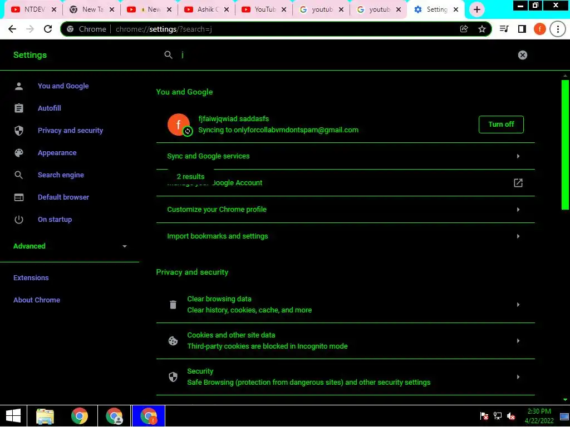Open Cookies and other site data arrow

coord(518,341)
